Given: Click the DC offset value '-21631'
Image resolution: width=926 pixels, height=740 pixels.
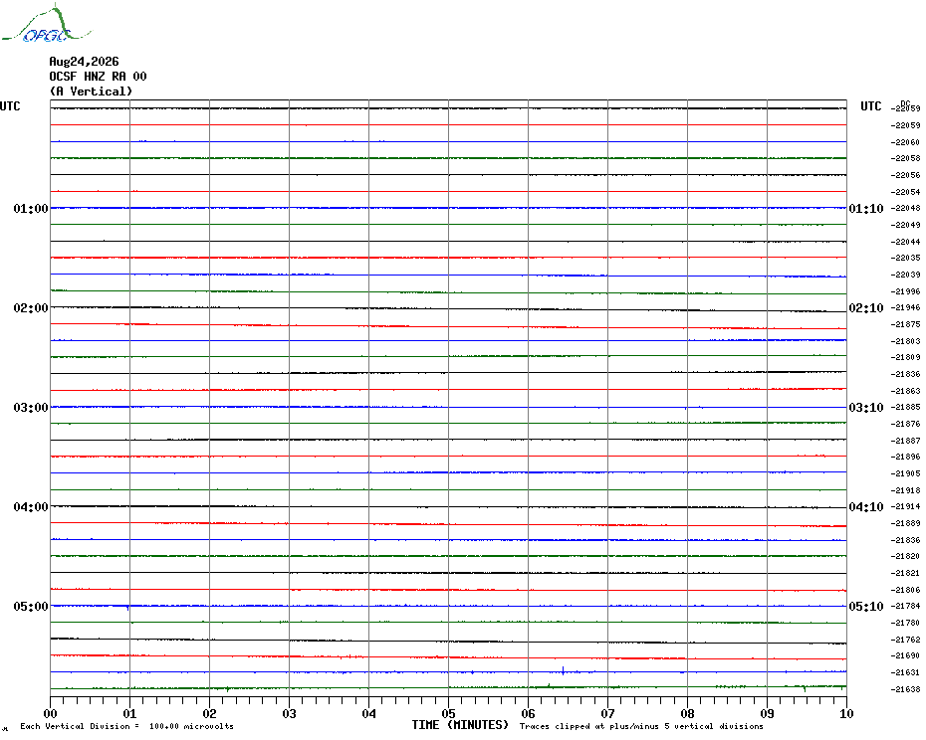Looking at the screenshot, I should point(905,672).
